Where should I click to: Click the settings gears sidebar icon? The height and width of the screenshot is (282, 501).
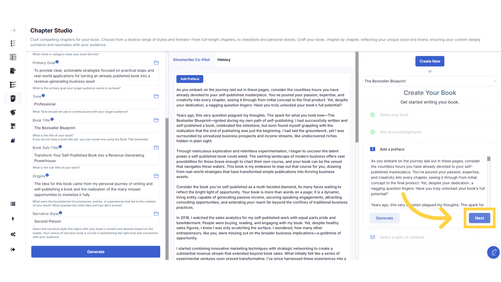[13, 234]
